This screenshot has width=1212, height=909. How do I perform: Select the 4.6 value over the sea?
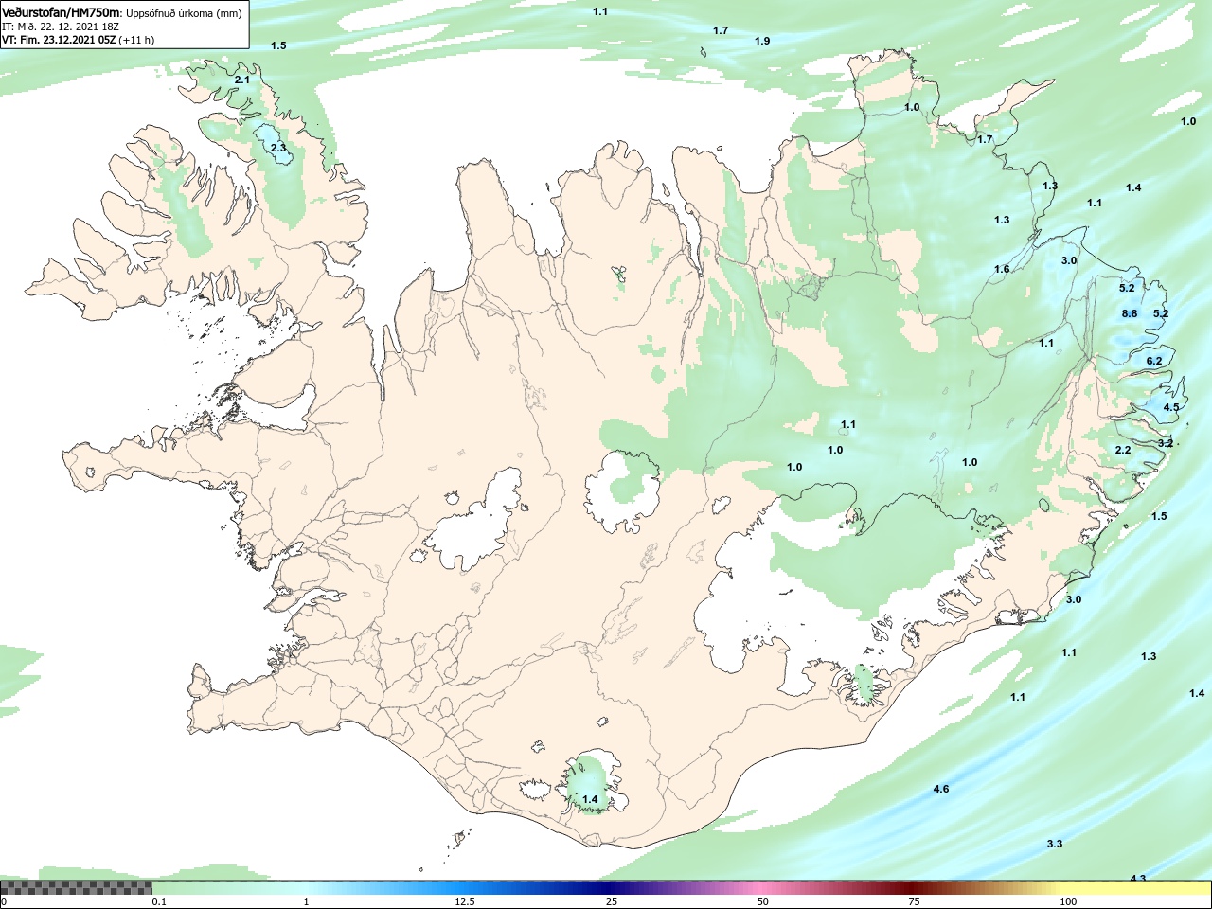coord(941,789)
